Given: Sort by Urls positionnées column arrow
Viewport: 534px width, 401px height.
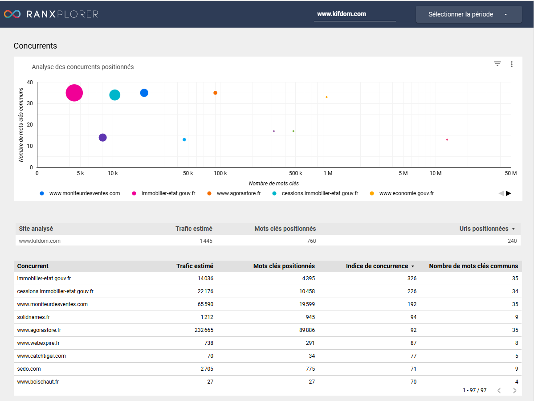Looking at the screenshot, I should 513,229.
